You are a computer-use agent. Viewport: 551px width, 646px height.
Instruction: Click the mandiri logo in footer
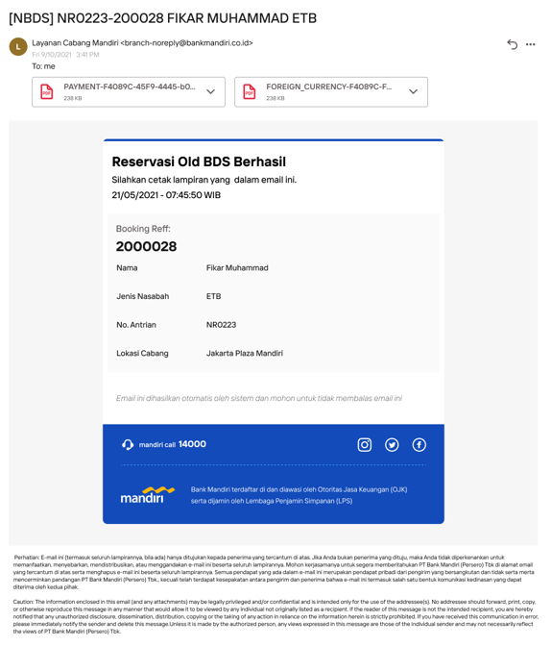tap(147, 495)
